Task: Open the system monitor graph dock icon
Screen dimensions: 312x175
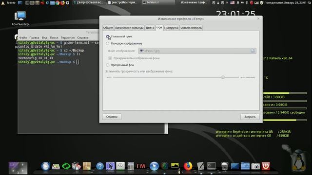Action: tap(175, 165)
